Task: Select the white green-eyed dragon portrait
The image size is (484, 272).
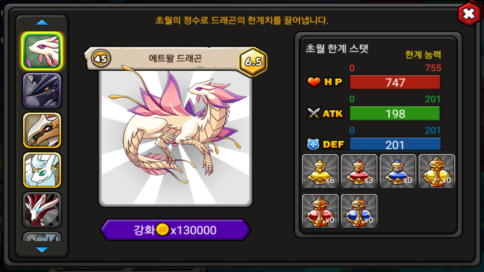Action: tap(42, 170)
